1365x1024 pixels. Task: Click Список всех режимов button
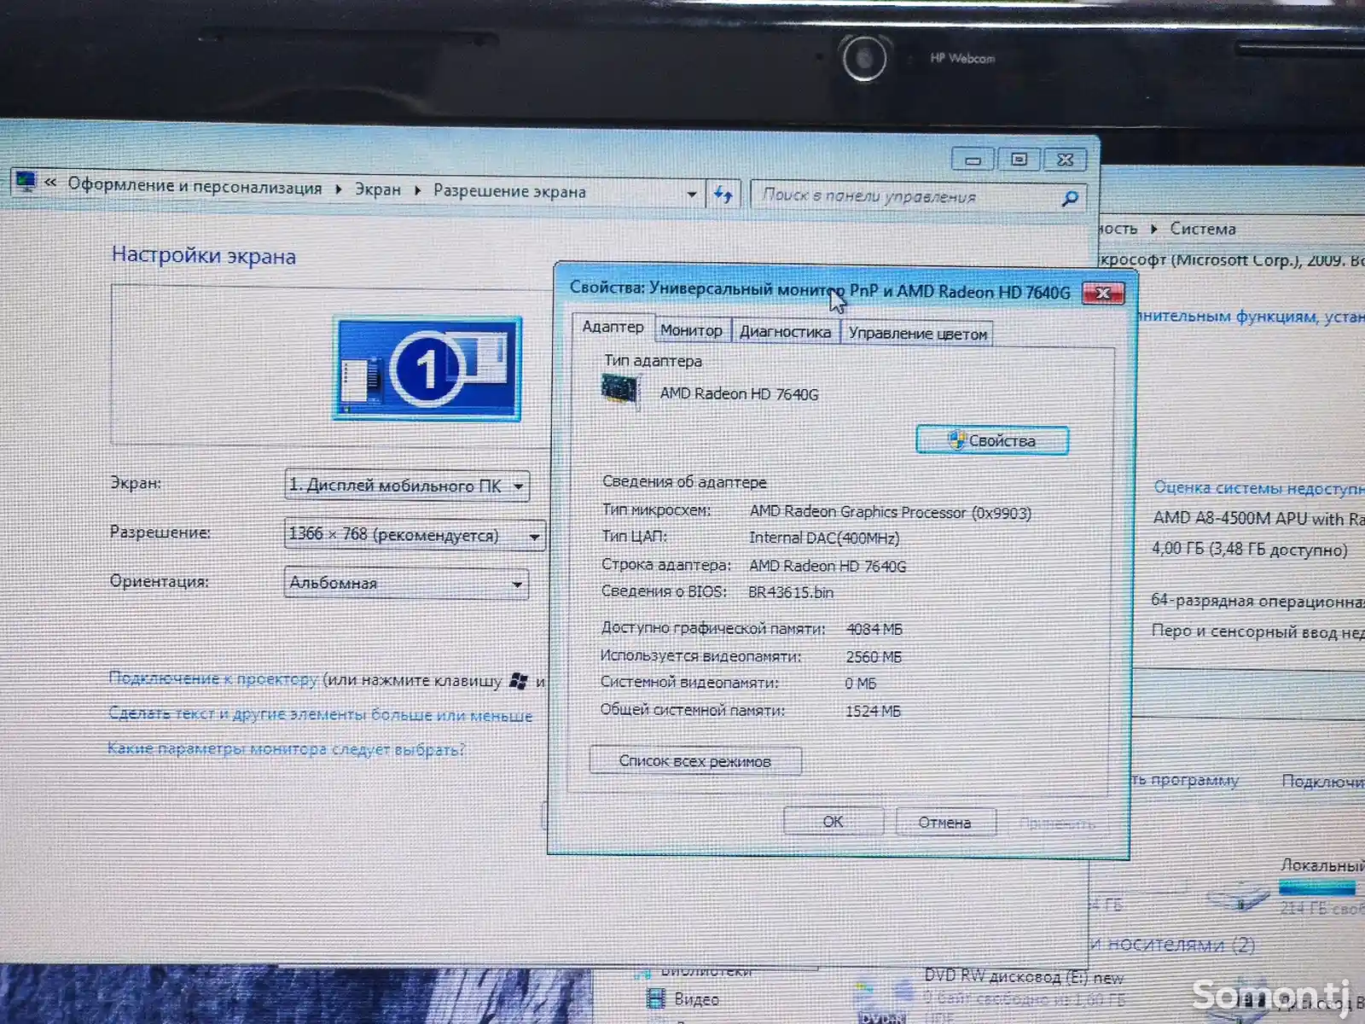pyautogui.click(x=695, y=761)
